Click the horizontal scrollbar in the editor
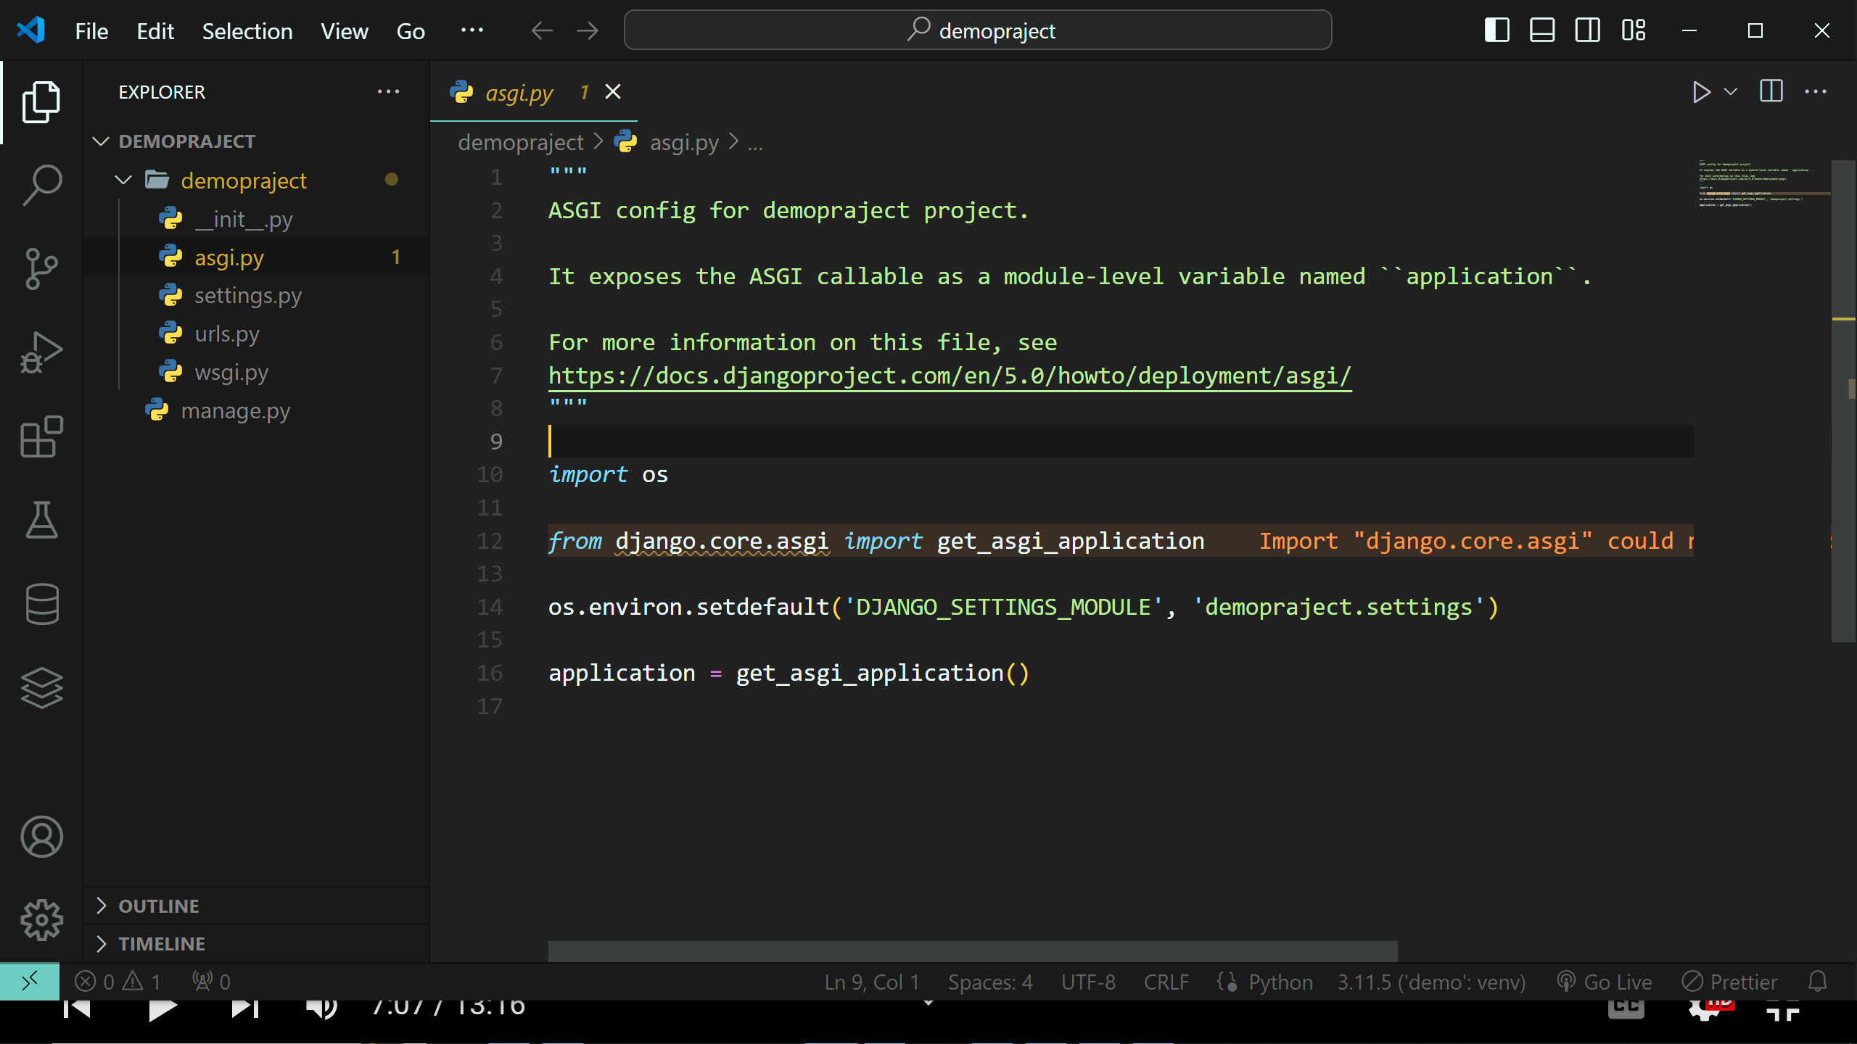Screen dimensions: 1857x1044 coord(972,950)
